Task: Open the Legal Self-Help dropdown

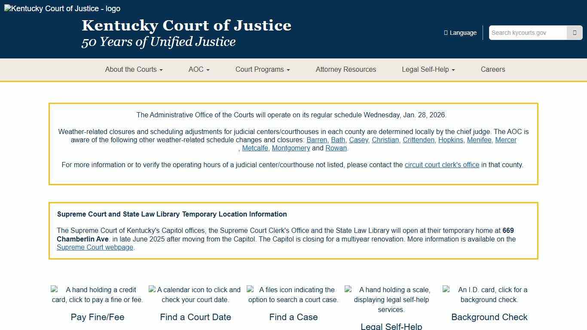Action: pos(428,70)
